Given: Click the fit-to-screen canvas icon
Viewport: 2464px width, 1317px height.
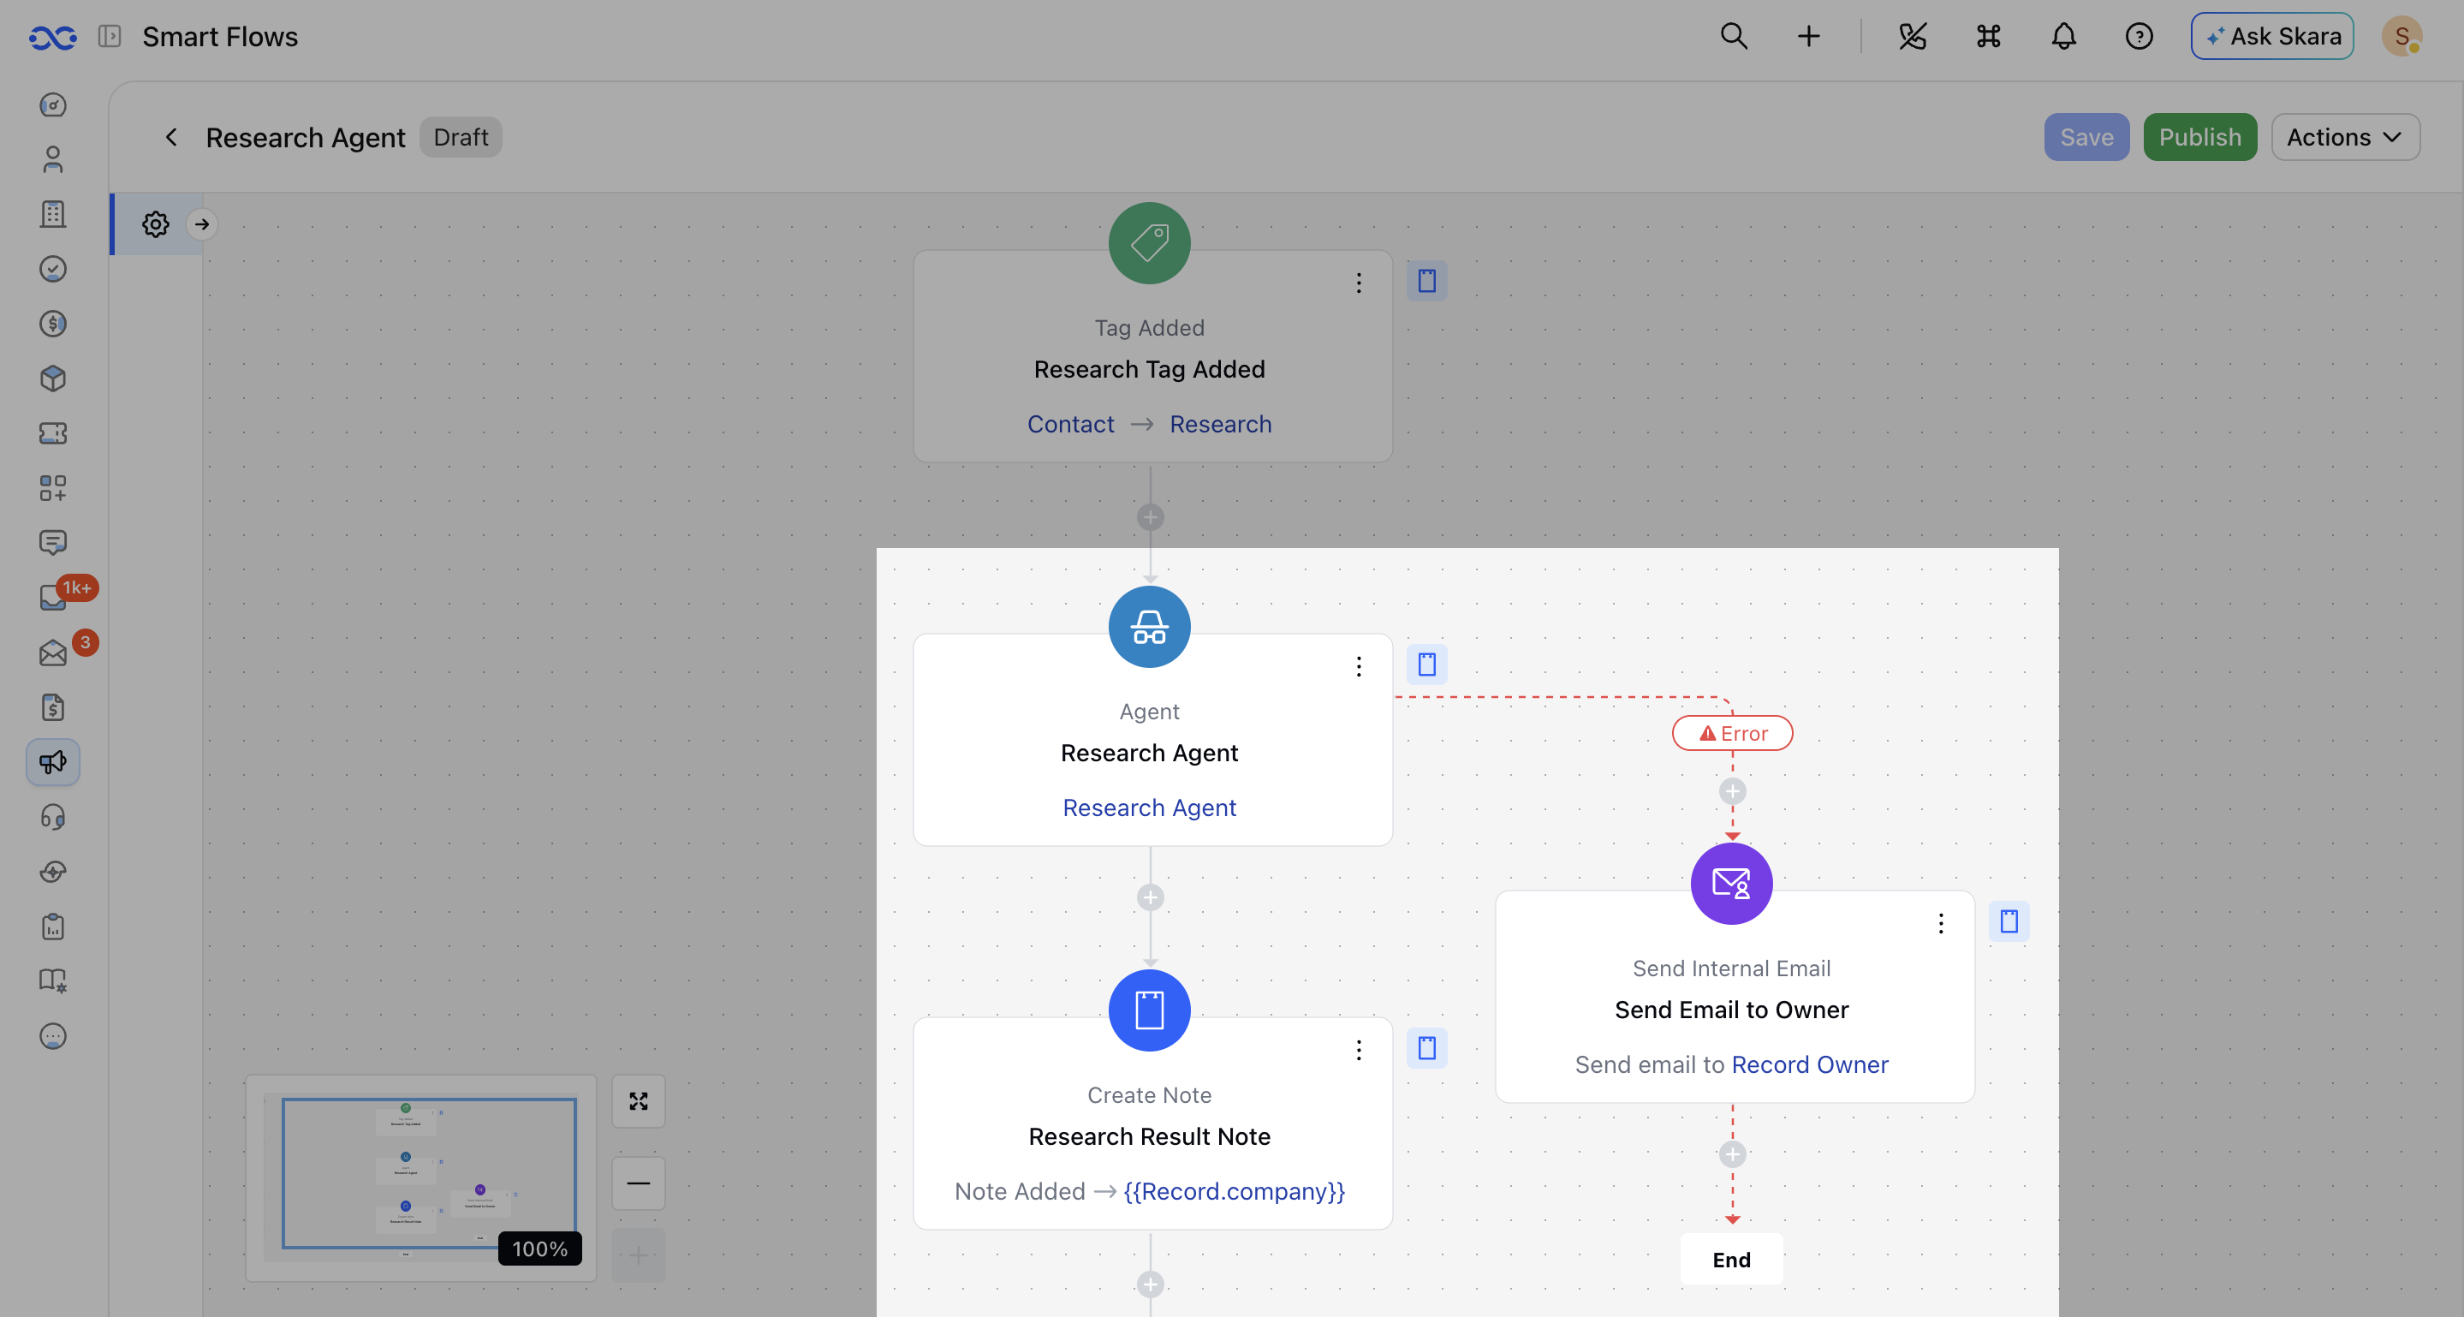Looking at the screenshot, I should click(639, 1102).
